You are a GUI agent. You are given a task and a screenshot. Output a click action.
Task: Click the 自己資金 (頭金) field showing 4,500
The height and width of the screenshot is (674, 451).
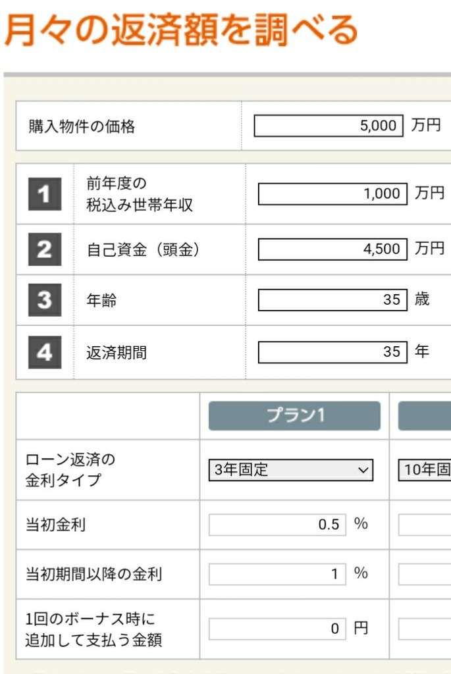click(330, 249)
